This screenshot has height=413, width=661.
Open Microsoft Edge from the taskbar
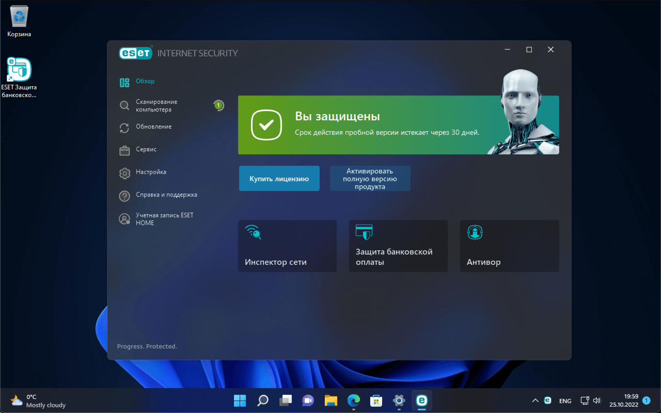click(x=353, y=400)
